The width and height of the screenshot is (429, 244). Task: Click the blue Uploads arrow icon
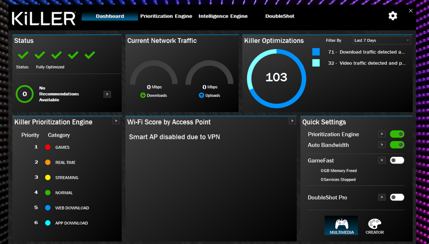point(201,95)
